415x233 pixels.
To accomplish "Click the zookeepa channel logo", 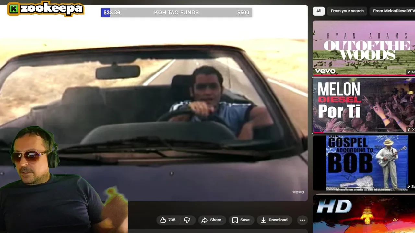I will click(46, 9).
